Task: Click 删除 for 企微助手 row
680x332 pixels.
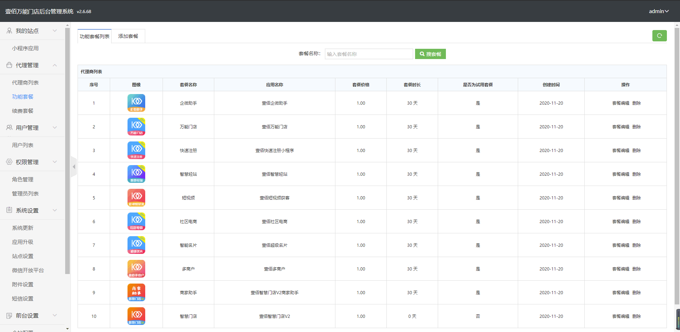Action: [x=636, y=103]
